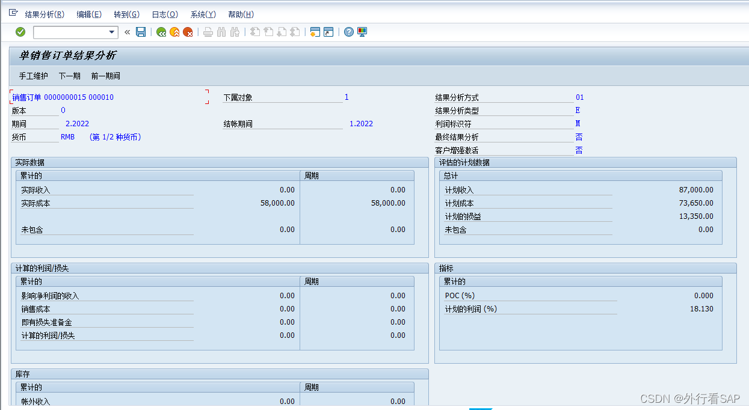Click the Generate Shortcut icon
Screen dimensions: 749x410
tap(328, 32)
